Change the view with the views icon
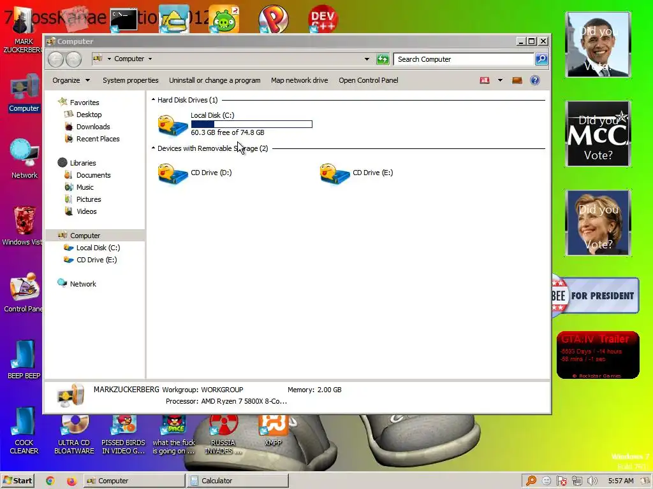Screen dimensions: 653x489 485,80
